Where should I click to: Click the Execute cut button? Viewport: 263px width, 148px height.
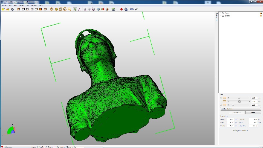pos(236,112)
